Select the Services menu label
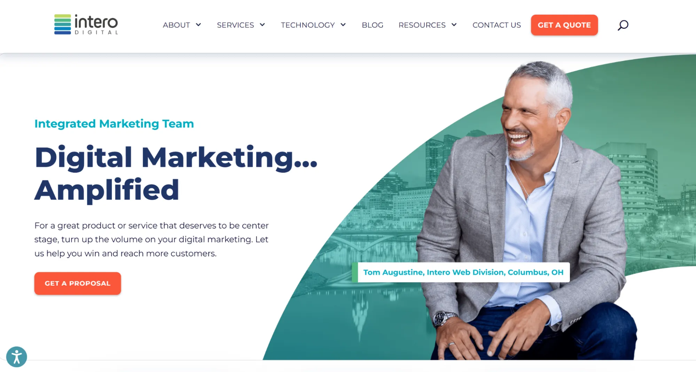Viewport: 696px width, 372px height. (235, 25)
